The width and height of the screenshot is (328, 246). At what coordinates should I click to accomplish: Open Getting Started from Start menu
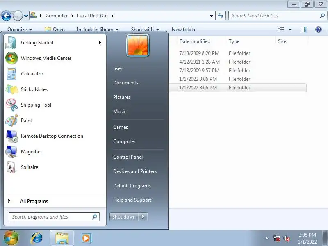tap(55, 43)
